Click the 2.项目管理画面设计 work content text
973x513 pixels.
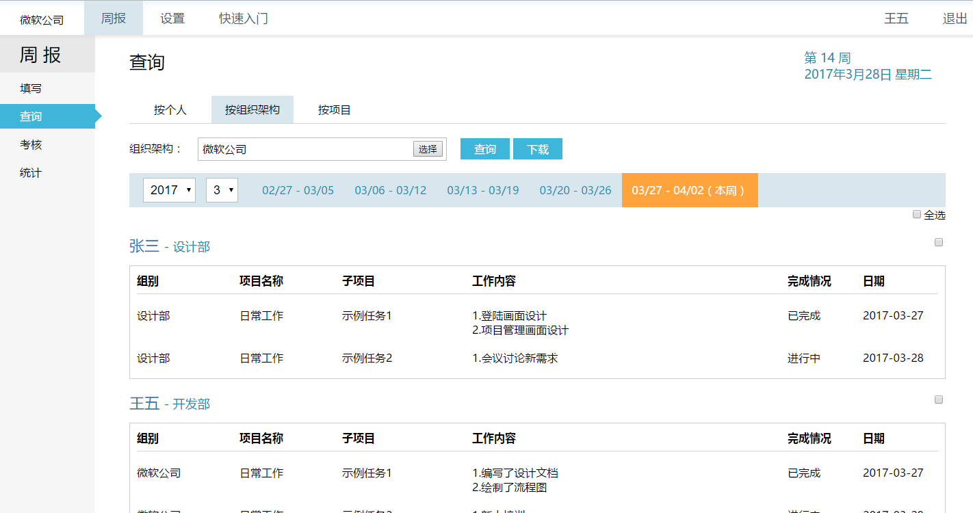pos(521,330)
